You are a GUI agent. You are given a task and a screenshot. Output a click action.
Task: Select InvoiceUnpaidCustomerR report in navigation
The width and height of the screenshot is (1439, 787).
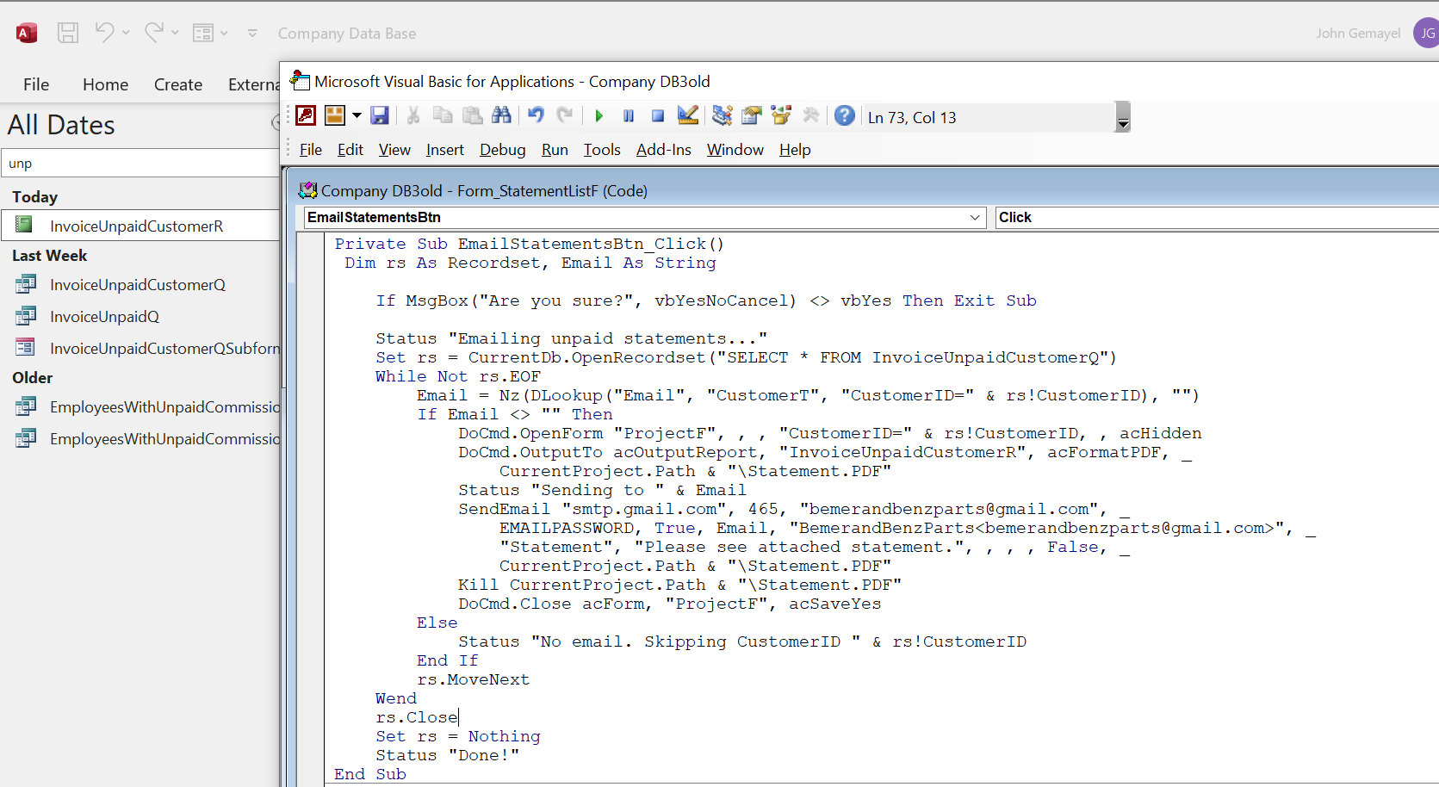(136, 226)
